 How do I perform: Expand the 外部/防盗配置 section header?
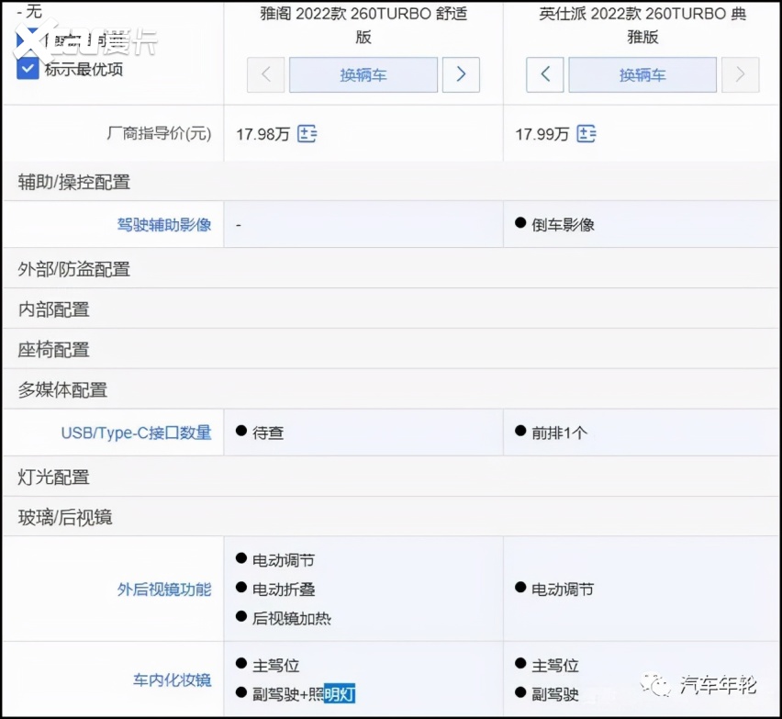(391, 268)
